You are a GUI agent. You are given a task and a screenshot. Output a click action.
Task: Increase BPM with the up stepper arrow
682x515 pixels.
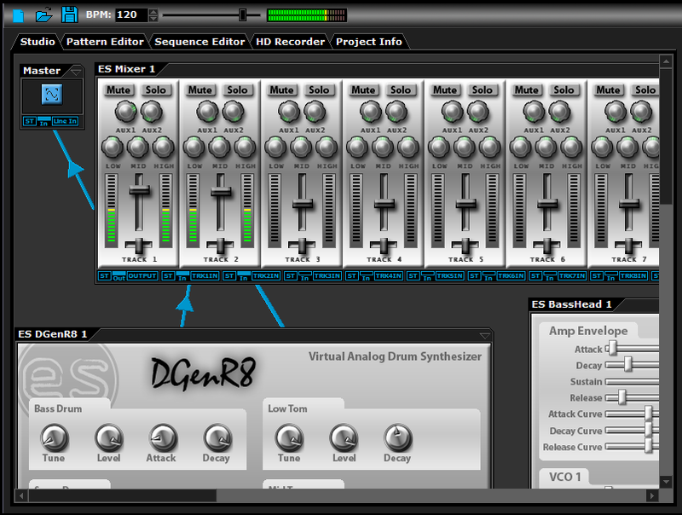pyautogui.click(x=153, y=11)
